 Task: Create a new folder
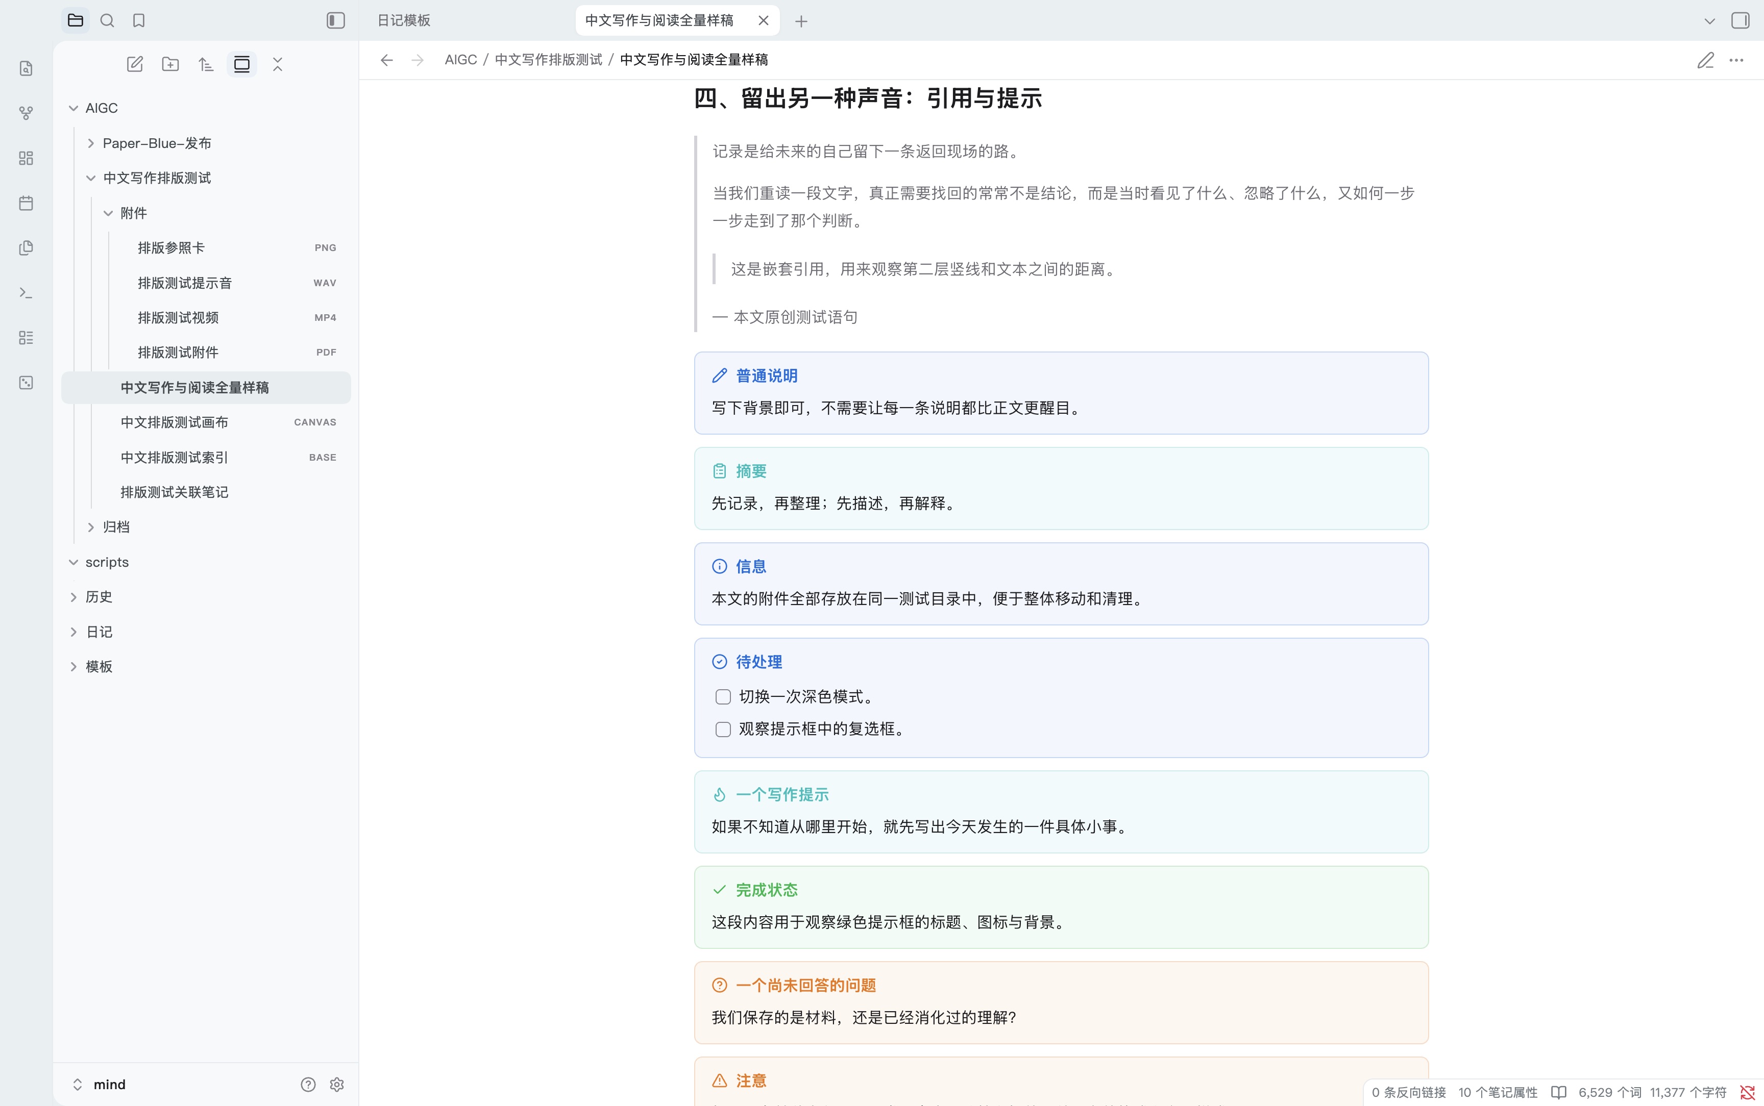coord(170,64)
